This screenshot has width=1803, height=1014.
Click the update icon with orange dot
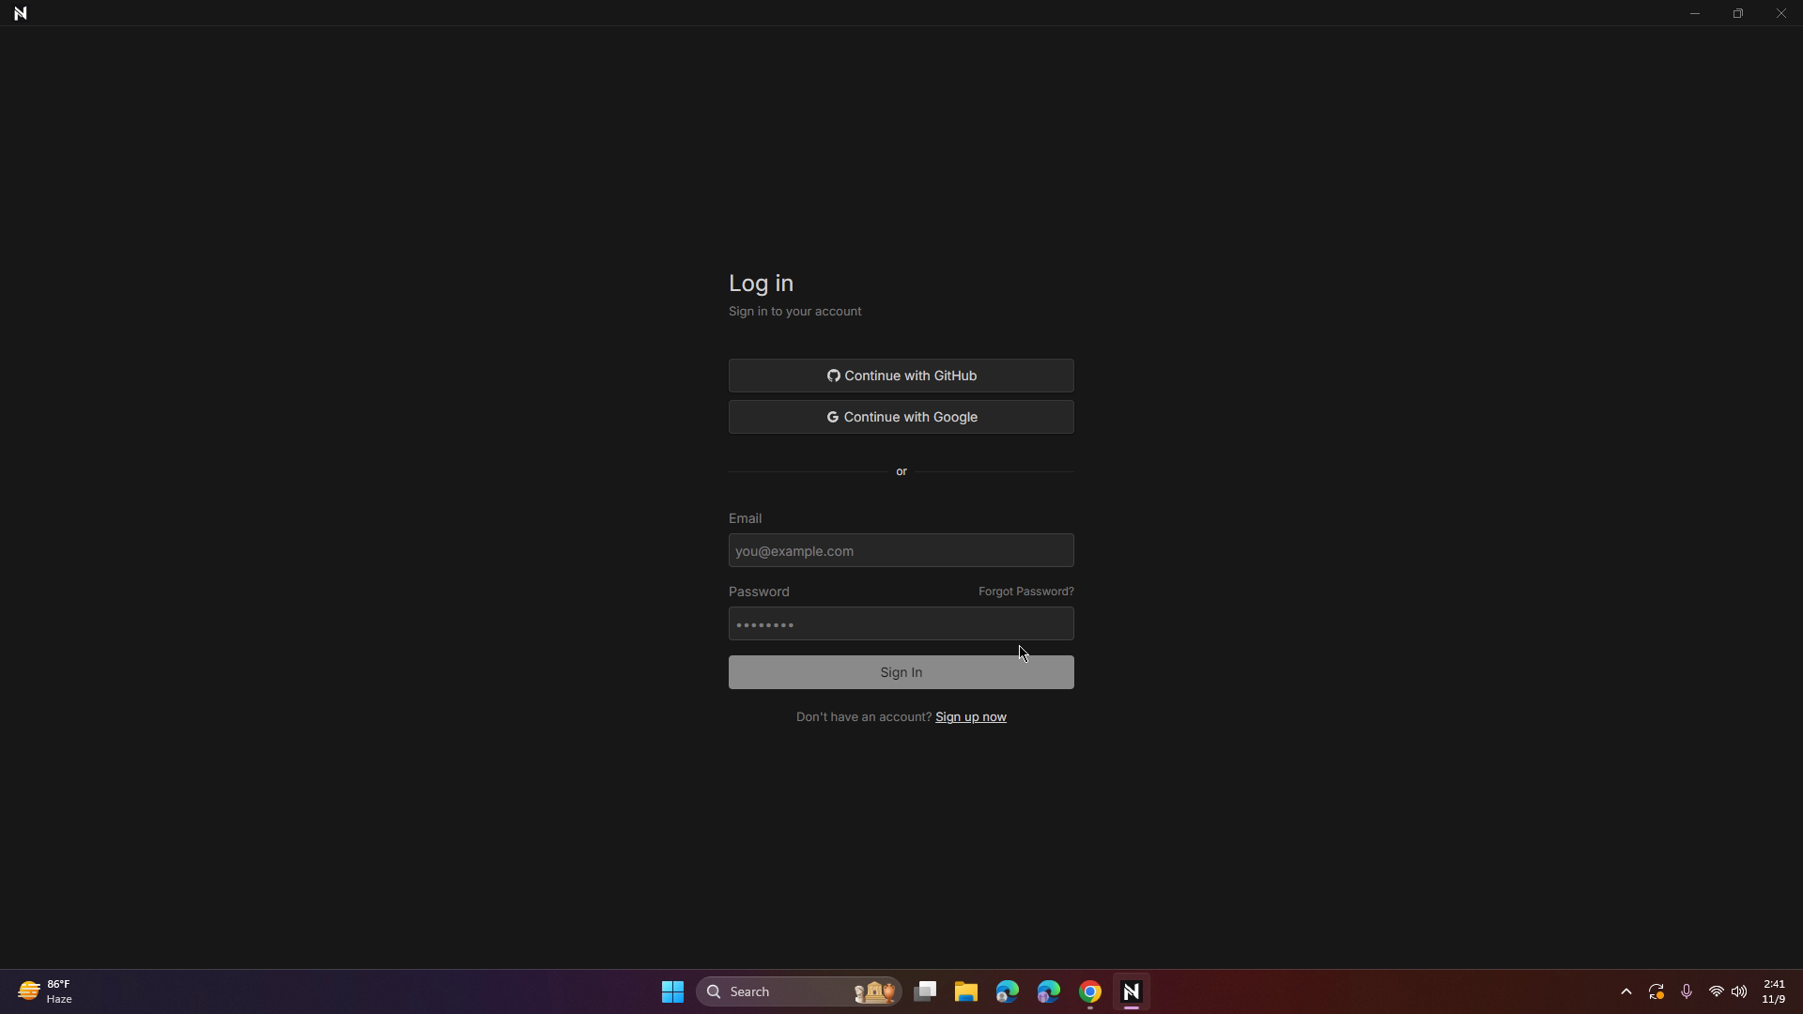tap(1657, 991)
